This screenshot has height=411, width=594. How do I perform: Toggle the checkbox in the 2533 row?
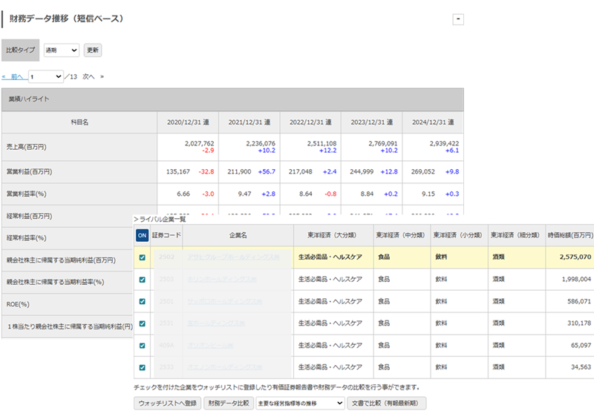pyautogui.click(x=142, y=366)
